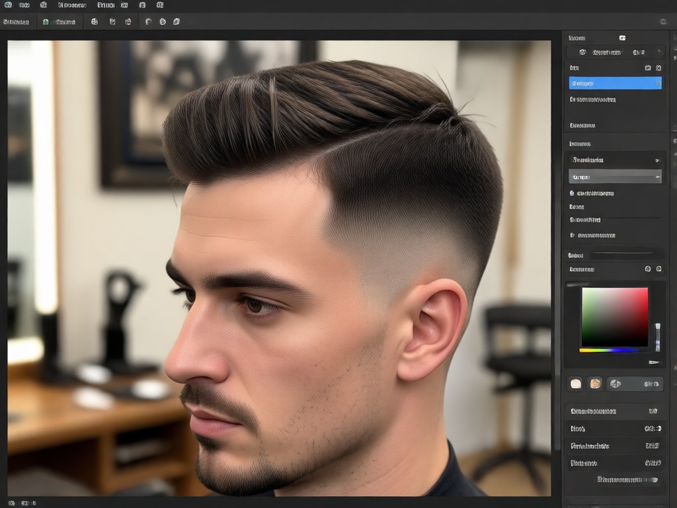Image resolution: width=677 pixels, height=508 pixels.
Task: Select the light beige color swatch
Action: pos(576,384)
